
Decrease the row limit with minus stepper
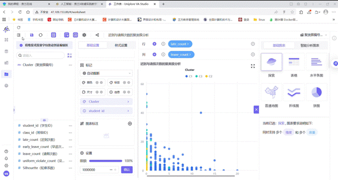tap(111, 170)
